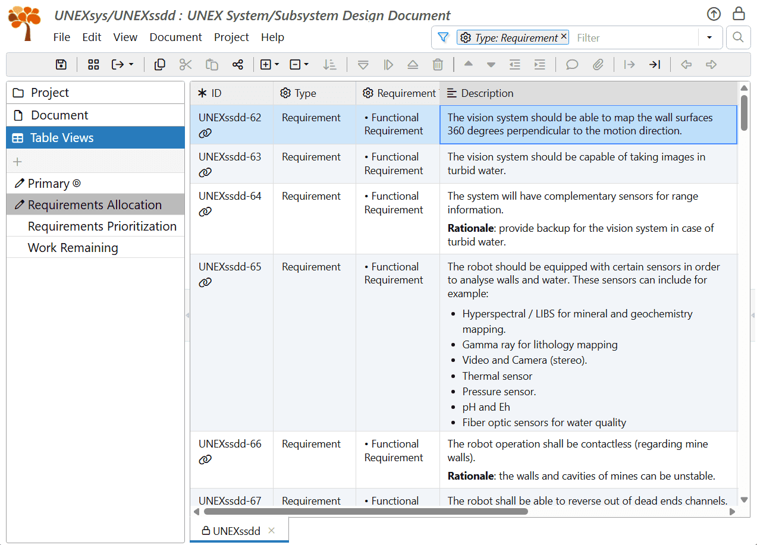Open the search with the magnifier icon

737,37
